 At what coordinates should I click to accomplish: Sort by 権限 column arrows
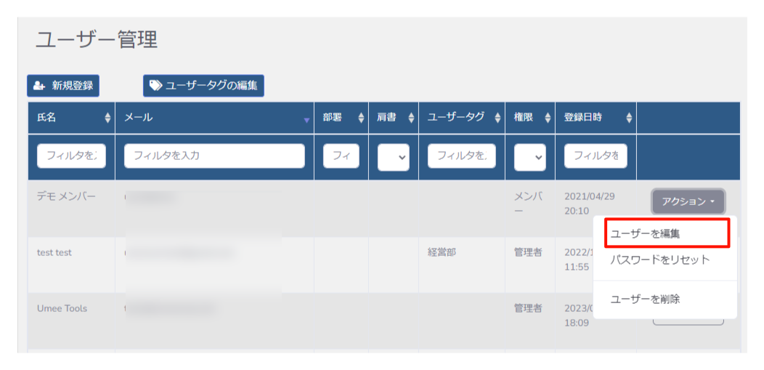pos(548,118)
